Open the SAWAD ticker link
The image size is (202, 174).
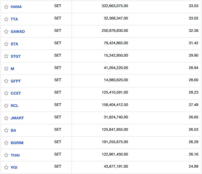[x=18, y=32]
